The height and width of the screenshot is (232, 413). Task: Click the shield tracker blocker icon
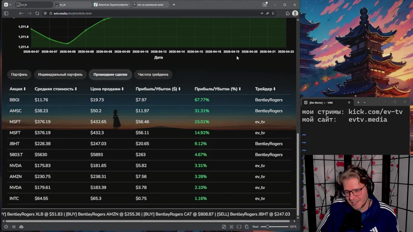coord(45,13)
